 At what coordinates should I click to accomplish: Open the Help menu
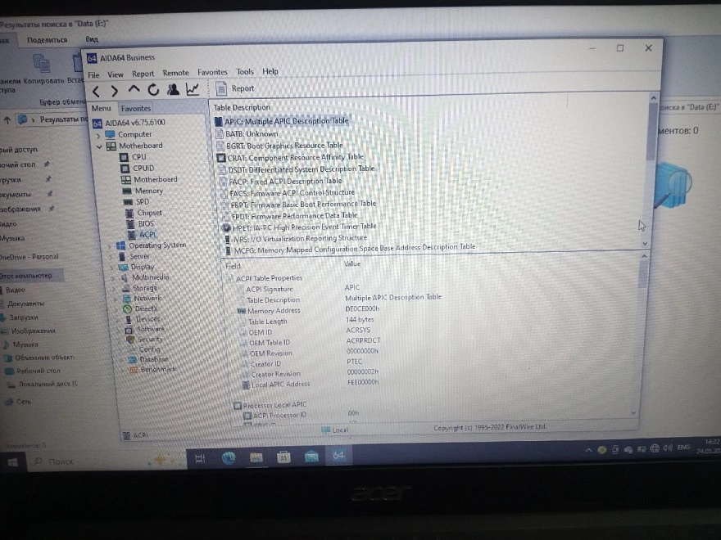click(x=270, y=71)
